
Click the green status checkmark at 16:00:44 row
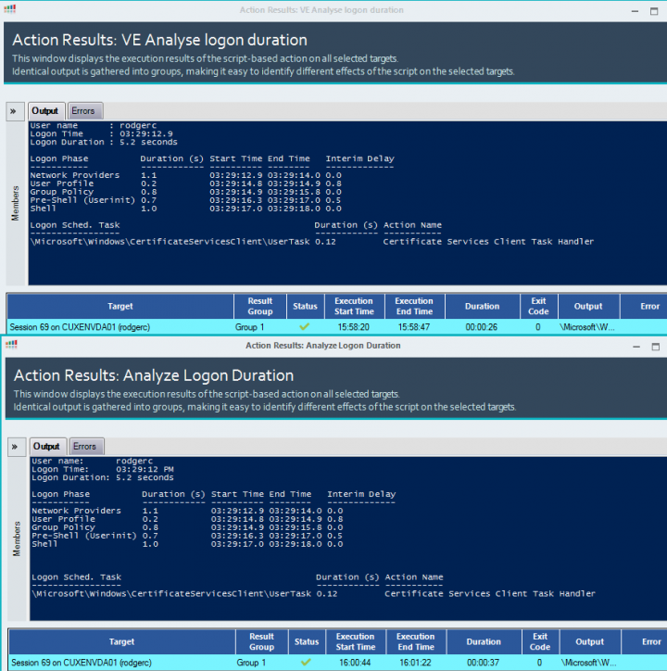(x=307, y=663)
